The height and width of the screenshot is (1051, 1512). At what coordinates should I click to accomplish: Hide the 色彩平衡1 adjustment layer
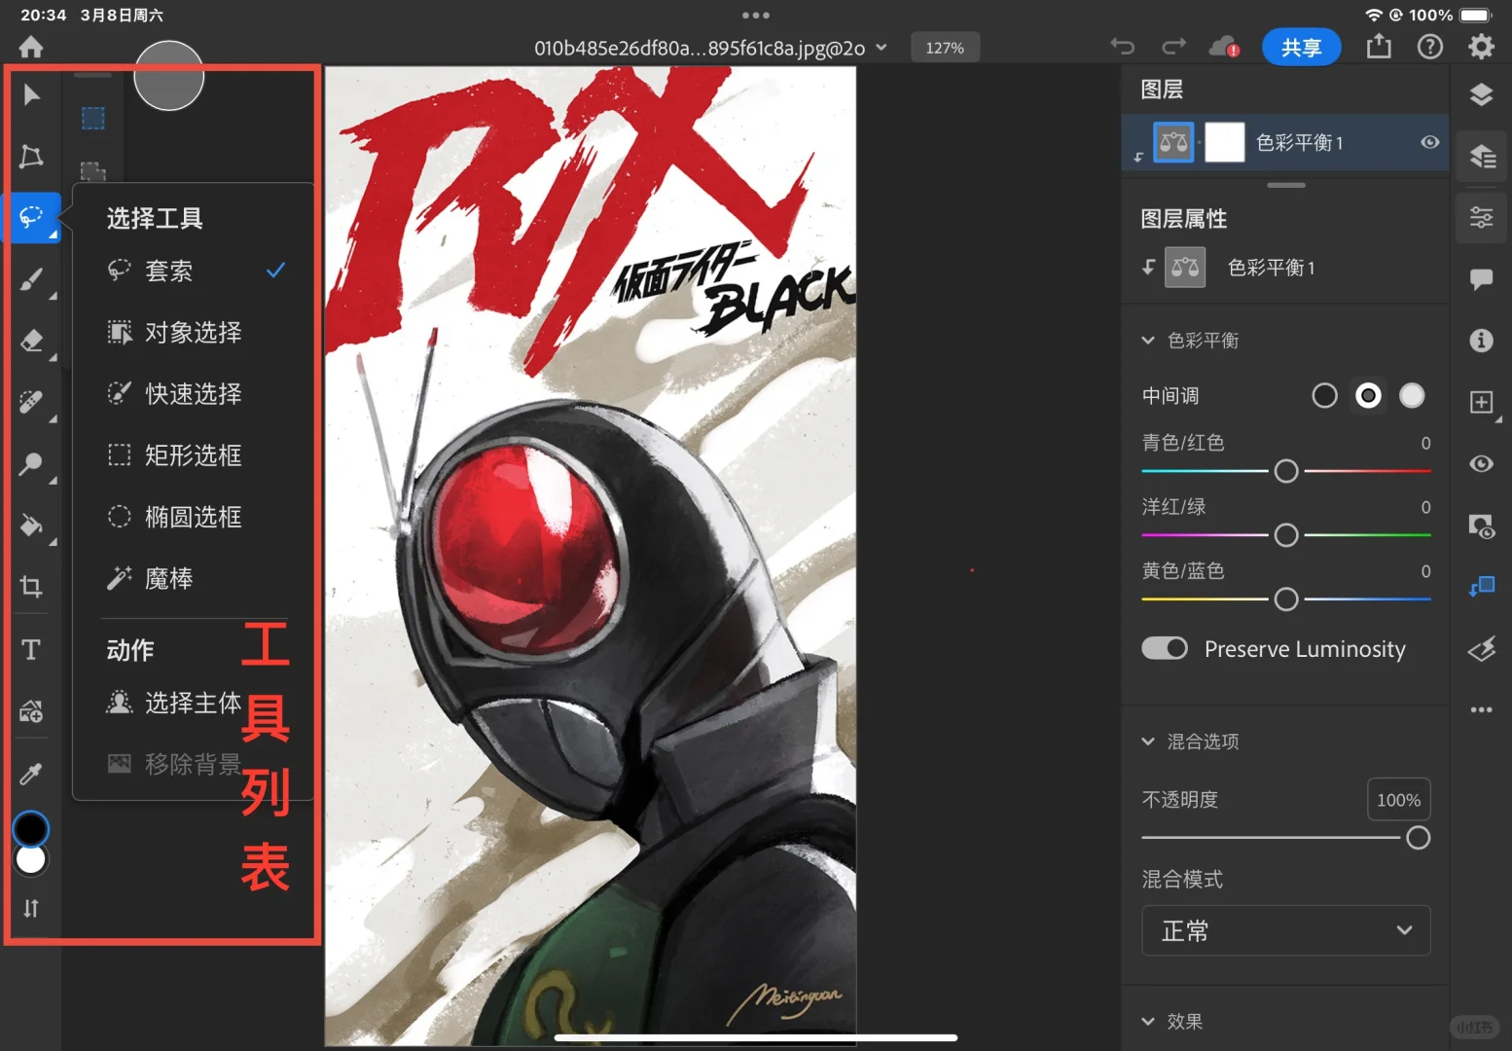click(1429, 142)
